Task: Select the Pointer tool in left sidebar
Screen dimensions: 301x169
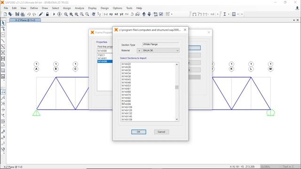Action: pyautogui.click(x=3, y=23)
